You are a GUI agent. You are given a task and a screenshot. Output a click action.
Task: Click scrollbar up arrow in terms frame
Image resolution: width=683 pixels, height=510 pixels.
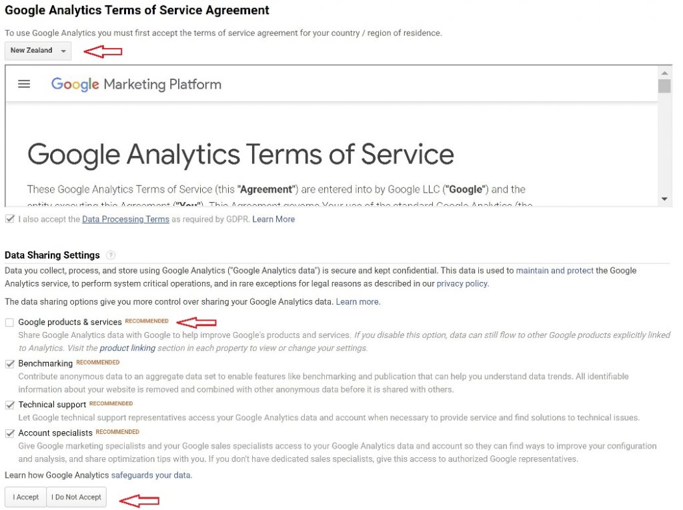click(664, 72)
